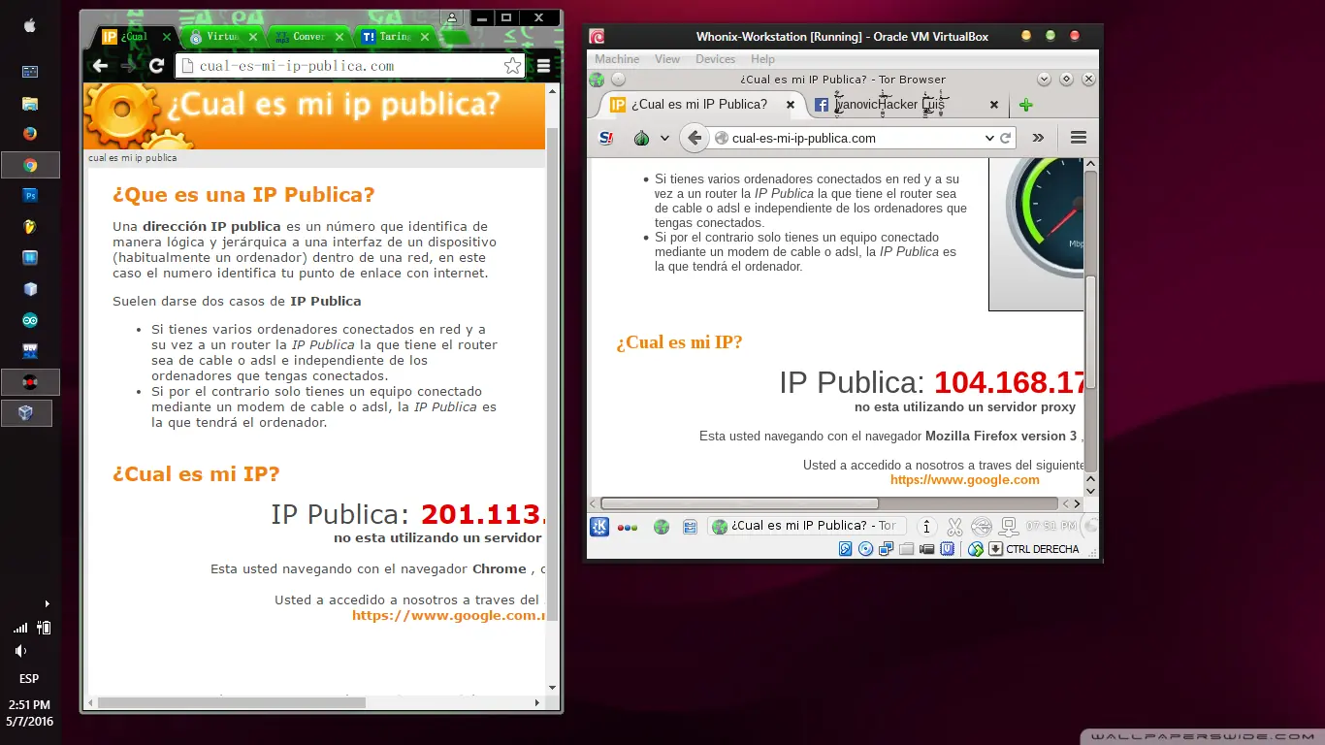Go back in the Chrome window
1325x745 pixels.
coord(100,66)
